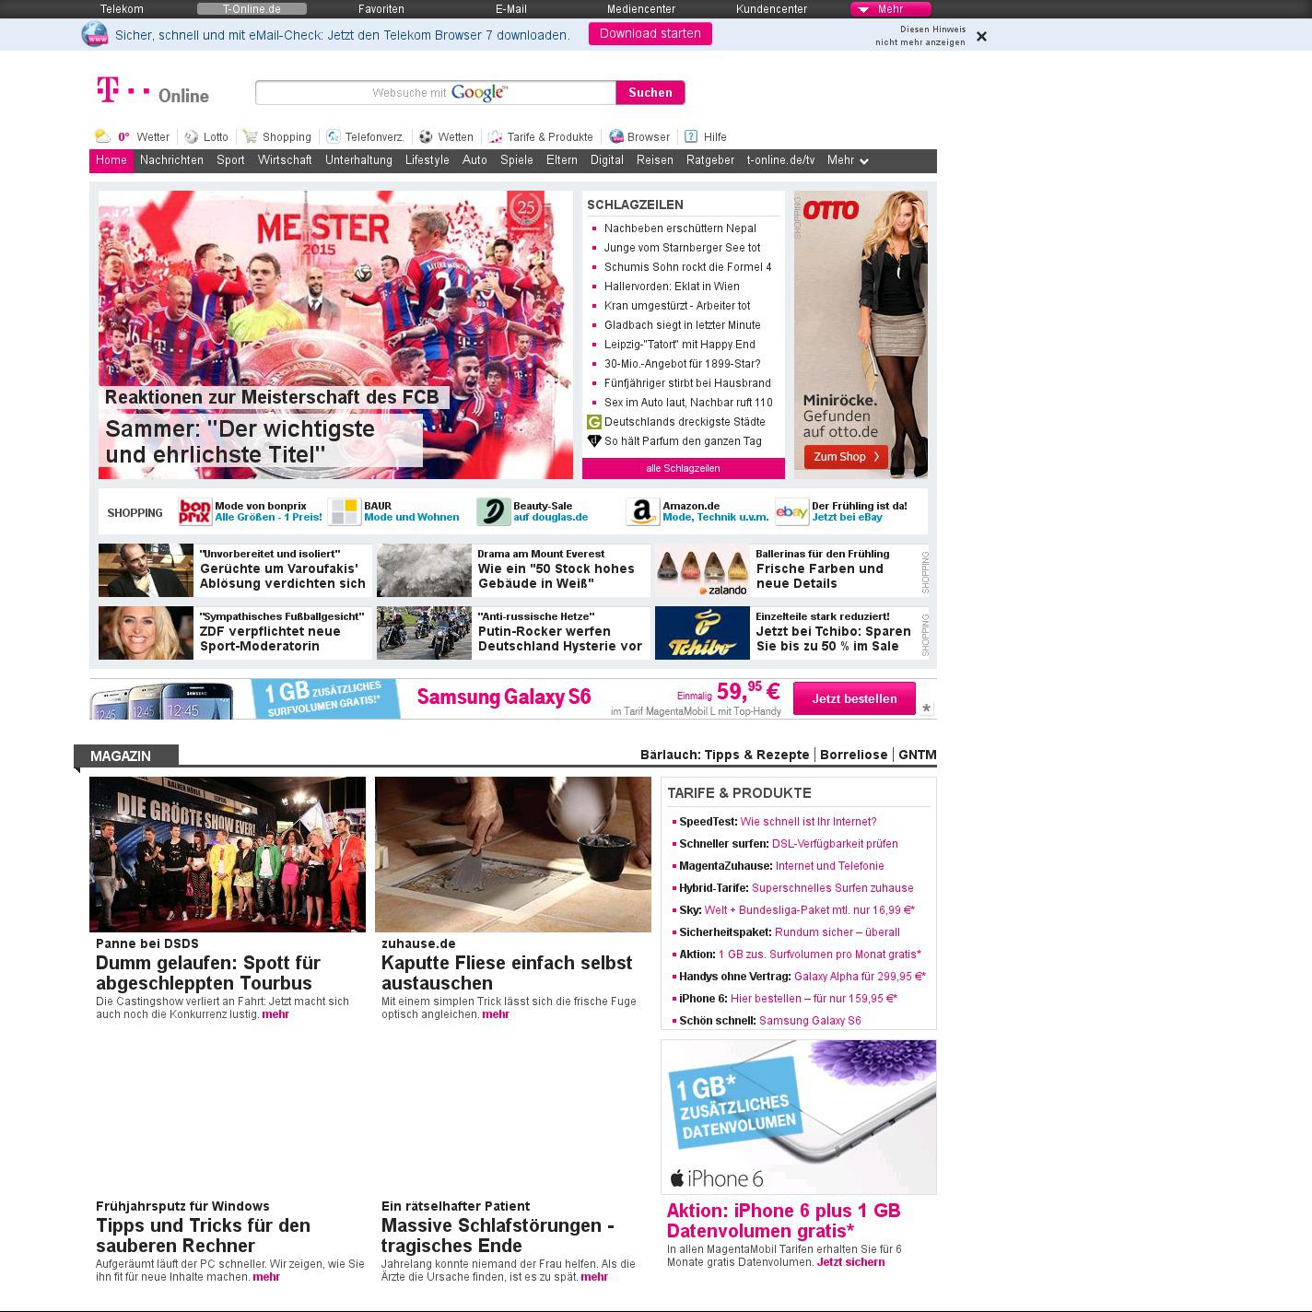Click the star icon on Samsung banner

[x=927, y=708]
